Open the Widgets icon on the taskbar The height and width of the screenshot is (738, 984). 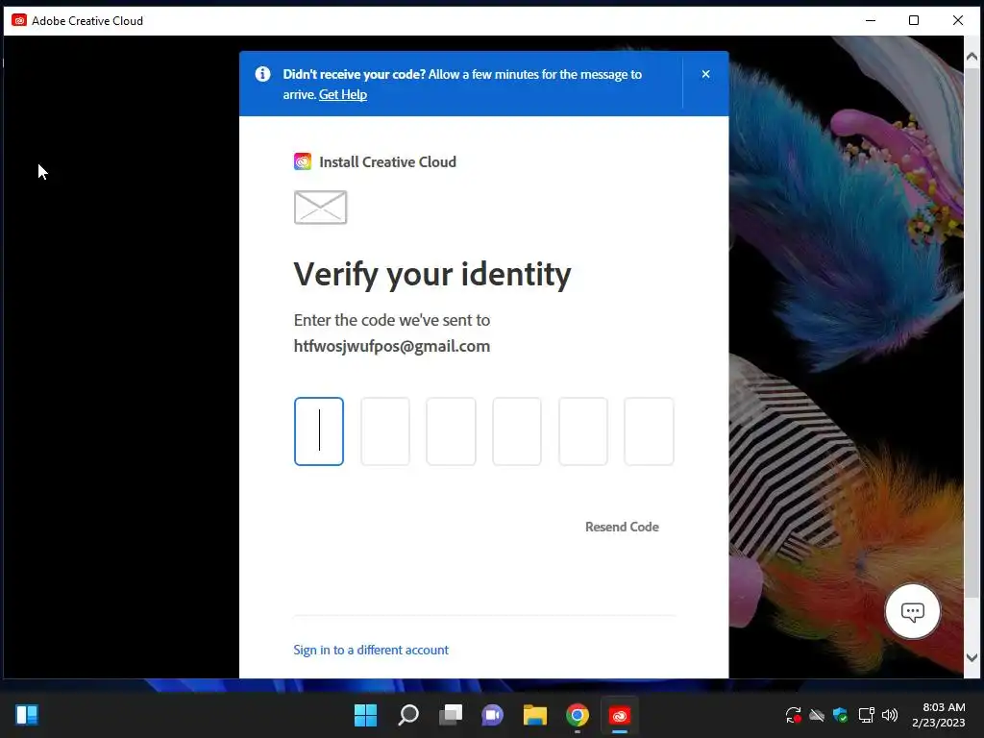click(x=27, y=715)
